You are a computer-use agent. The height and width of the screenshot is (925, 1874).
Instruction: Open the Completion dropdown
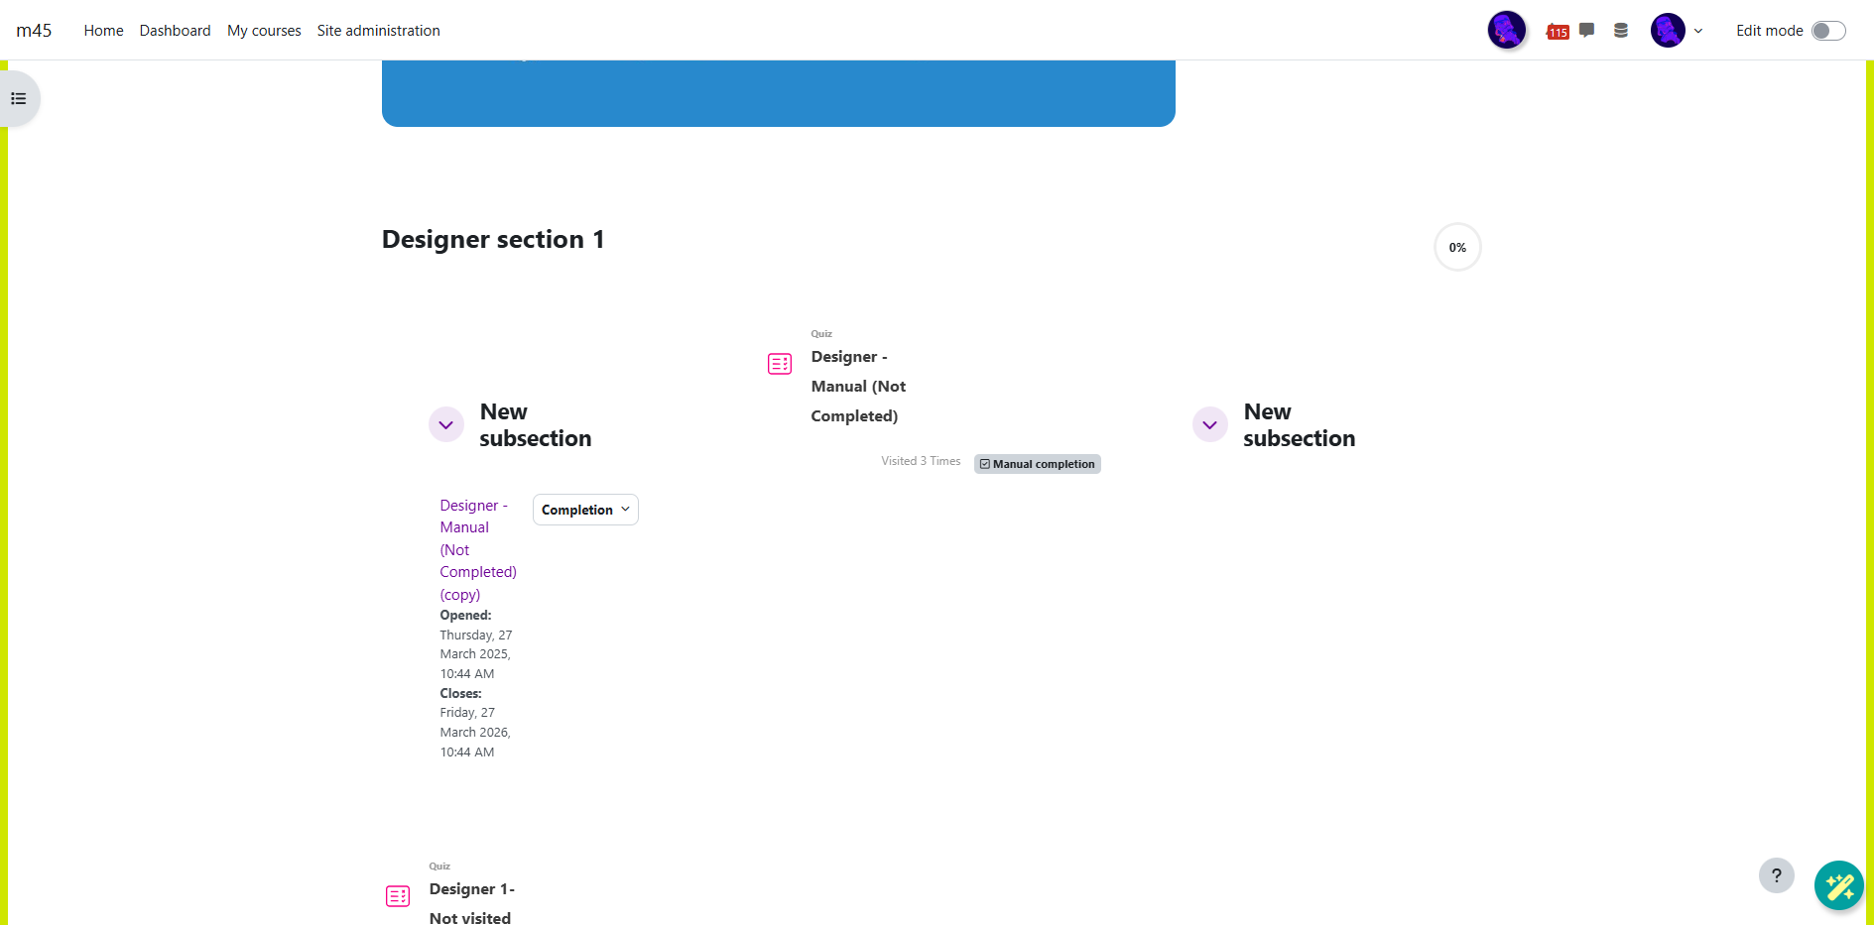585,510
